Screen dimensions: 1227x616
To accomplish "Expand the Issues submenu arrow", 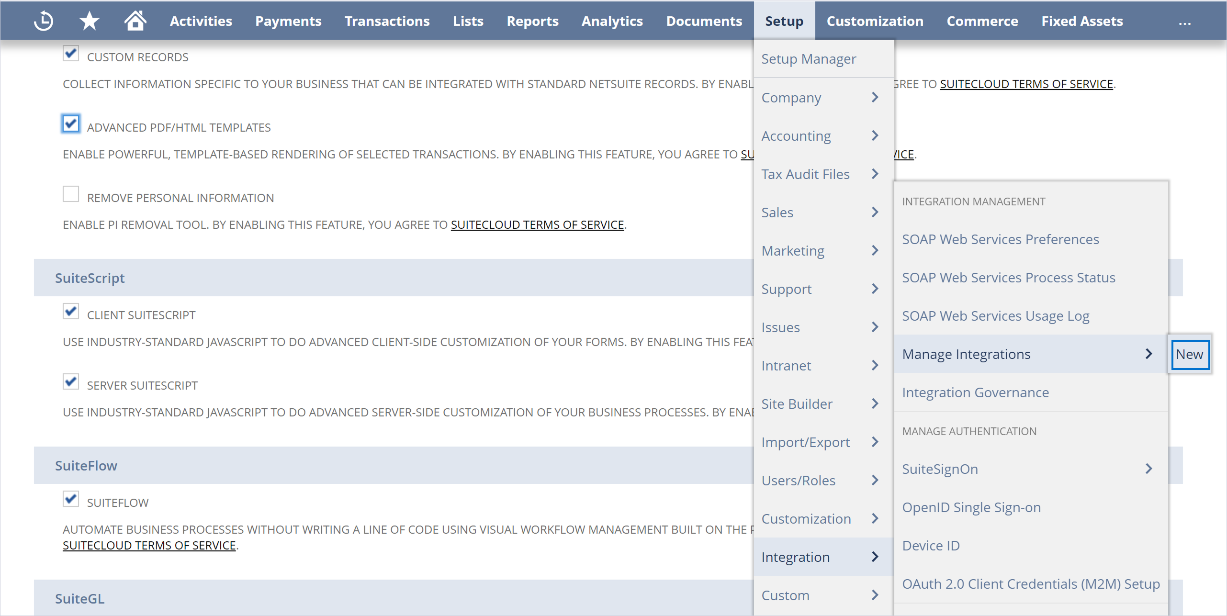I will tap(875, 327).
